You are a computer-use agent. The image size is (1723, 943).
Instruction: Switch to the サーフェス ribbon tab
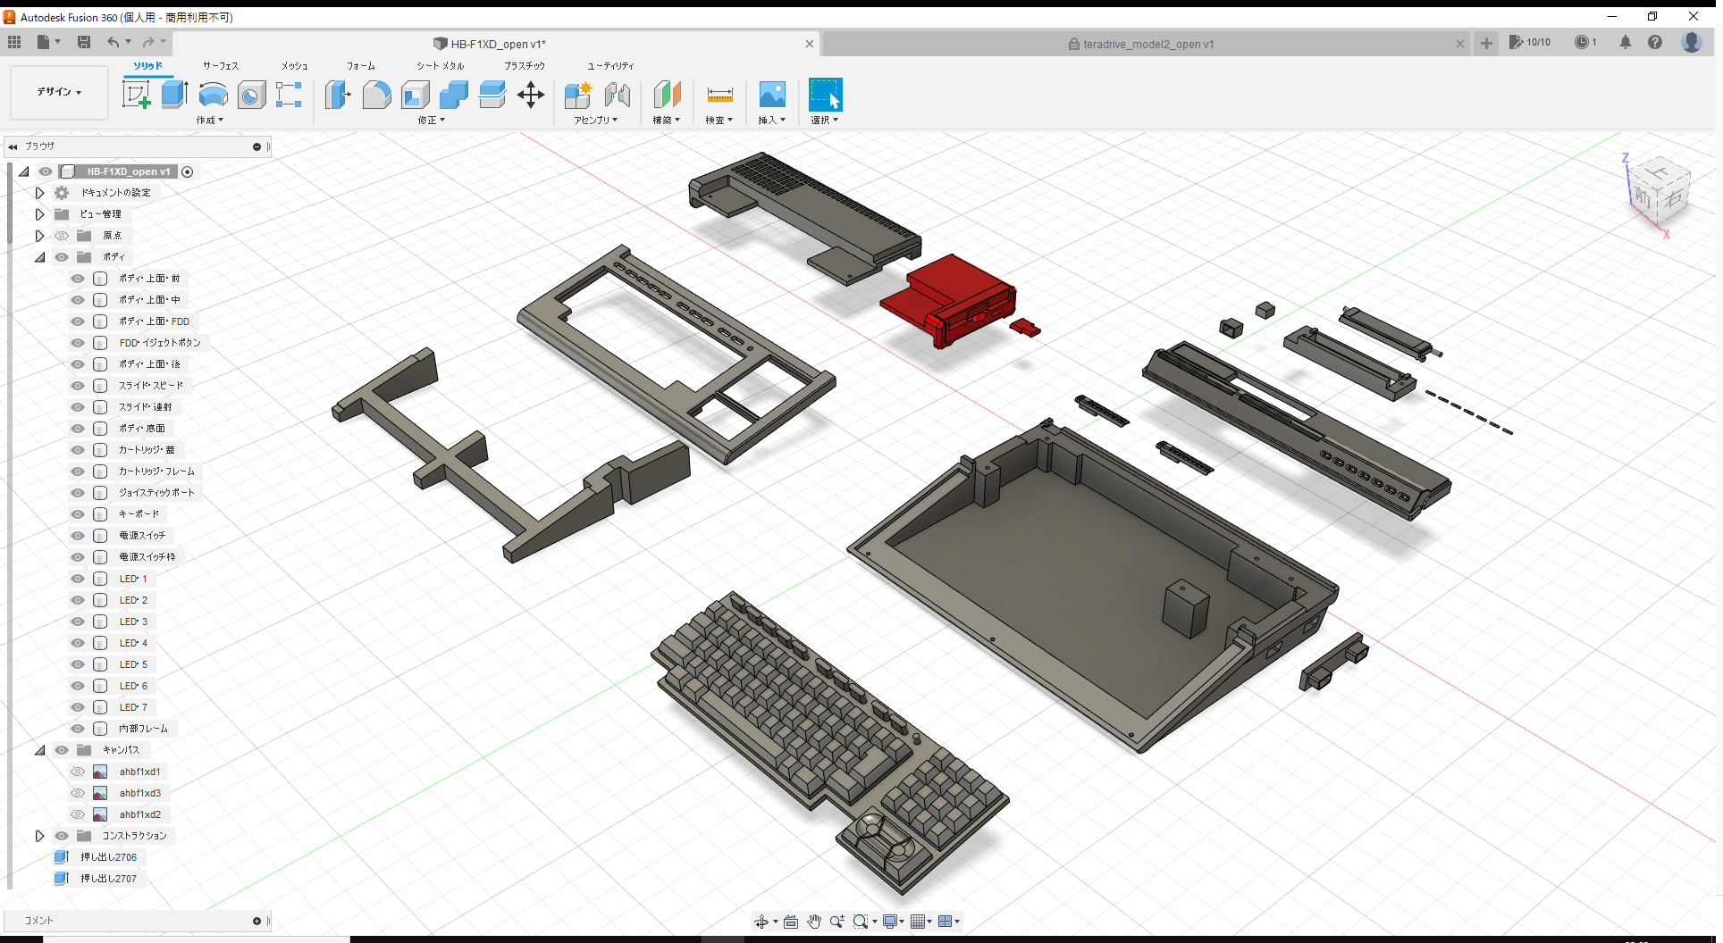(220, 65)
